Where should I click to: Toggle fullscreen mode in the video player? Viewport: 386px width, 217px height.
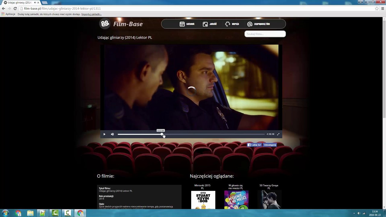point(278,134)
